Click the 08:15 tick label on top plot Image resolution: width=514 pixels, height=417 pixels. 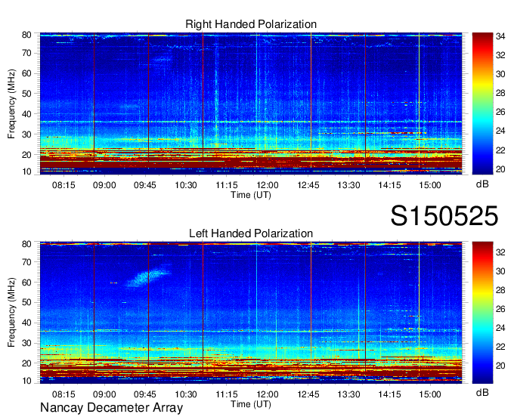tap(63, 185)
